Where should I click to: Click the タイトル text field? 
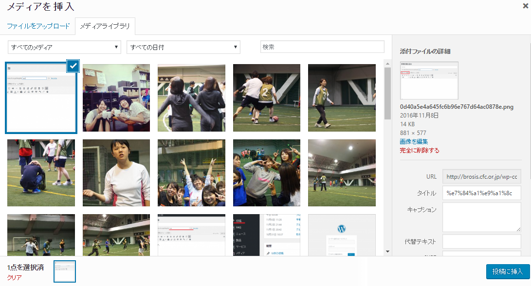(481, 193)
